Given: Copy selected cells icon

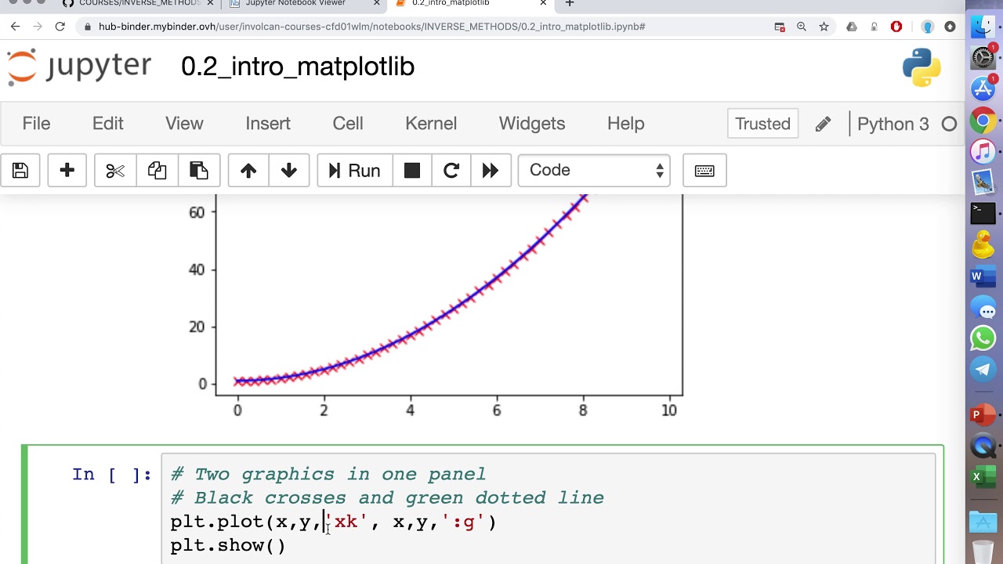Looking at the screenshot, I should (157, 171).
